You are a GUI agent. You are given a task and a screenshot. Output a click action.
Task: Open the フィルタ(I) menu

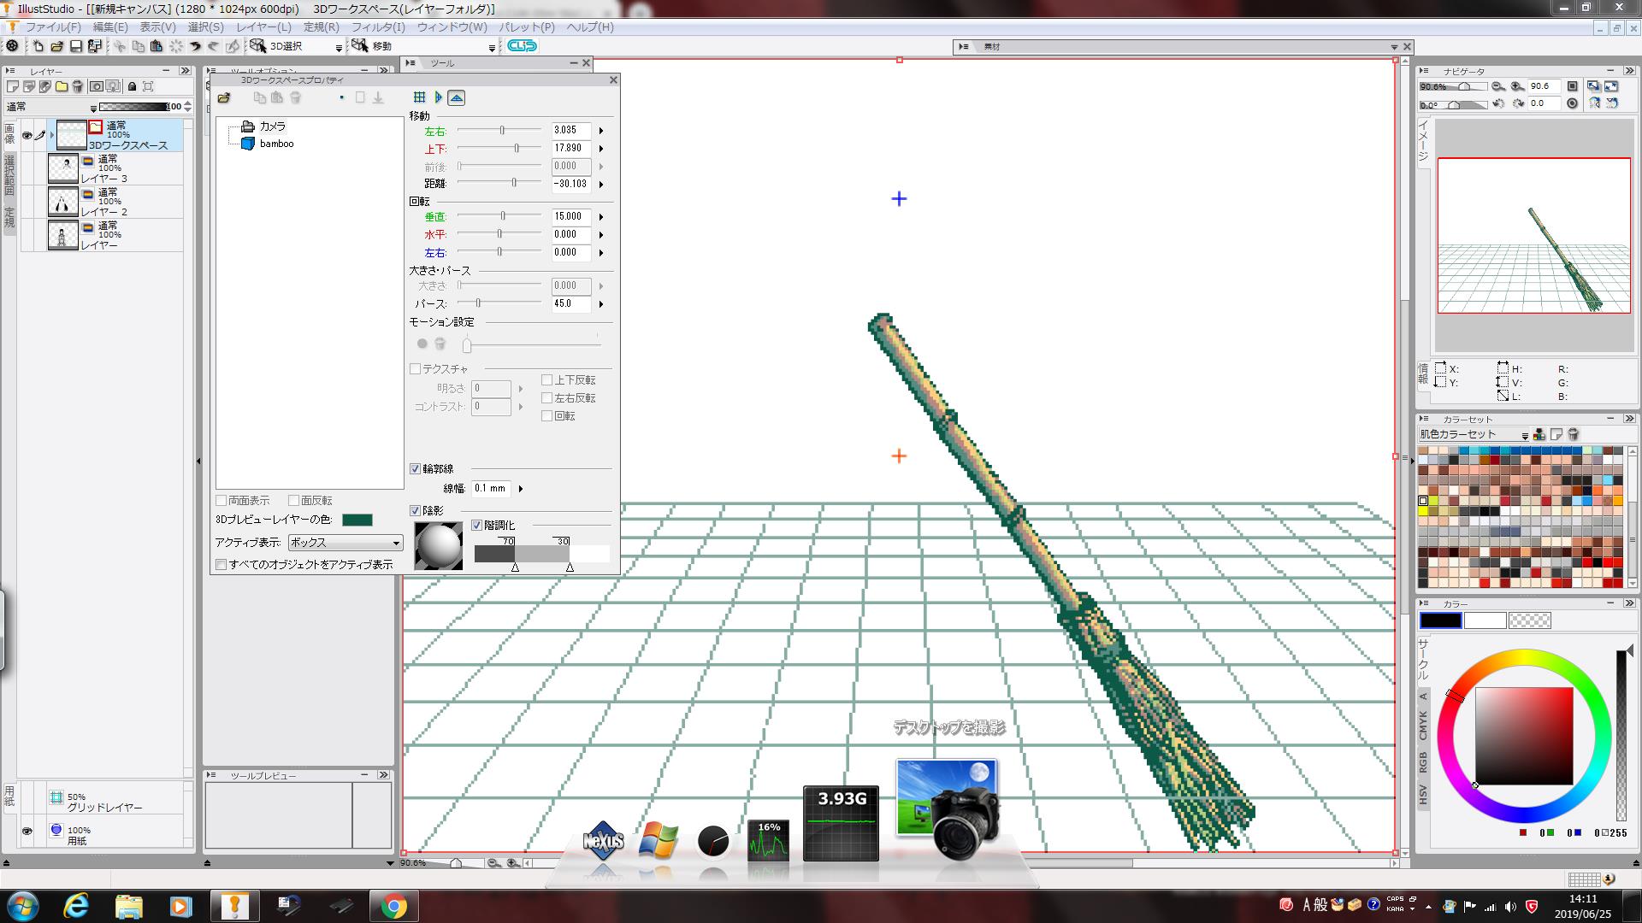point(378,27)
